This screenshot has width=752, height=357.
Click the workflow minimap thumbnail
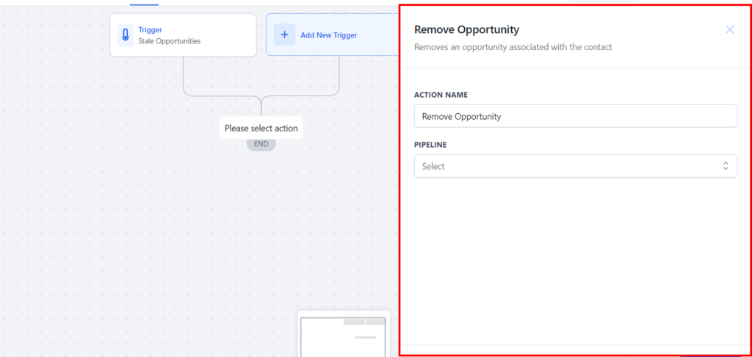click(344, 334)
